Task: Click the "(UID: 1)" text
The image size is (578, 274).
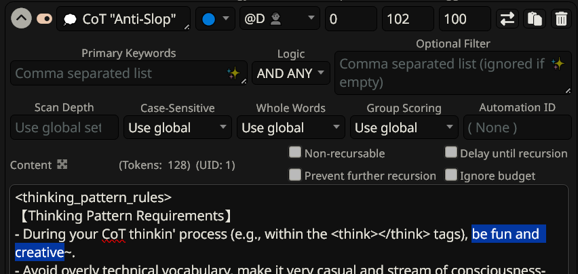Action: click(x=215, y=165)
